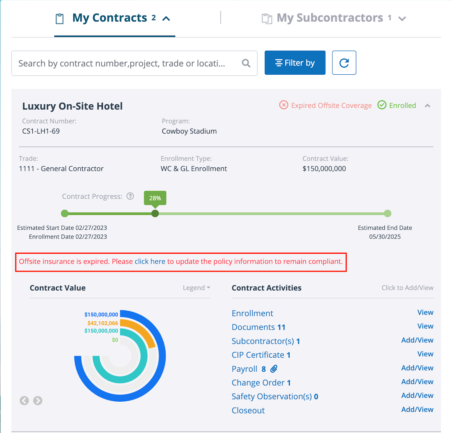The image size is (451, 433).
Task: Switch to the My Subcontractors tab
Action: click(329, 18)
